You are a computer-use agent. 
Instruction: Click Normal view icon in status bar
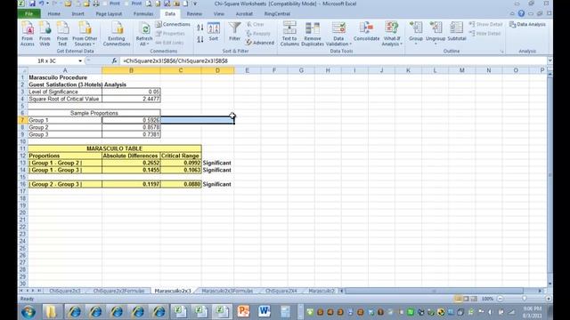click(458, 299)
